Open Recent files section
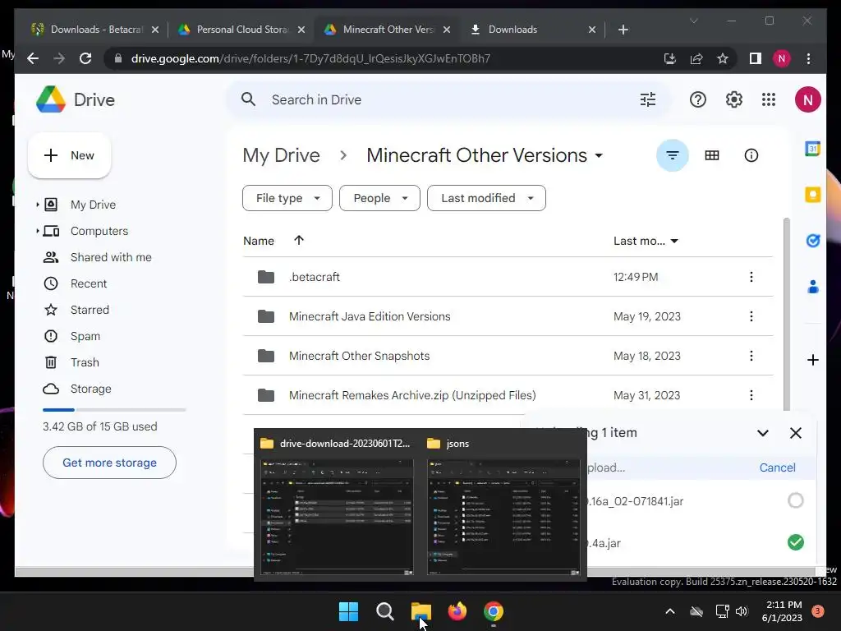Screen dimensions: 841x631 [89, 283]
